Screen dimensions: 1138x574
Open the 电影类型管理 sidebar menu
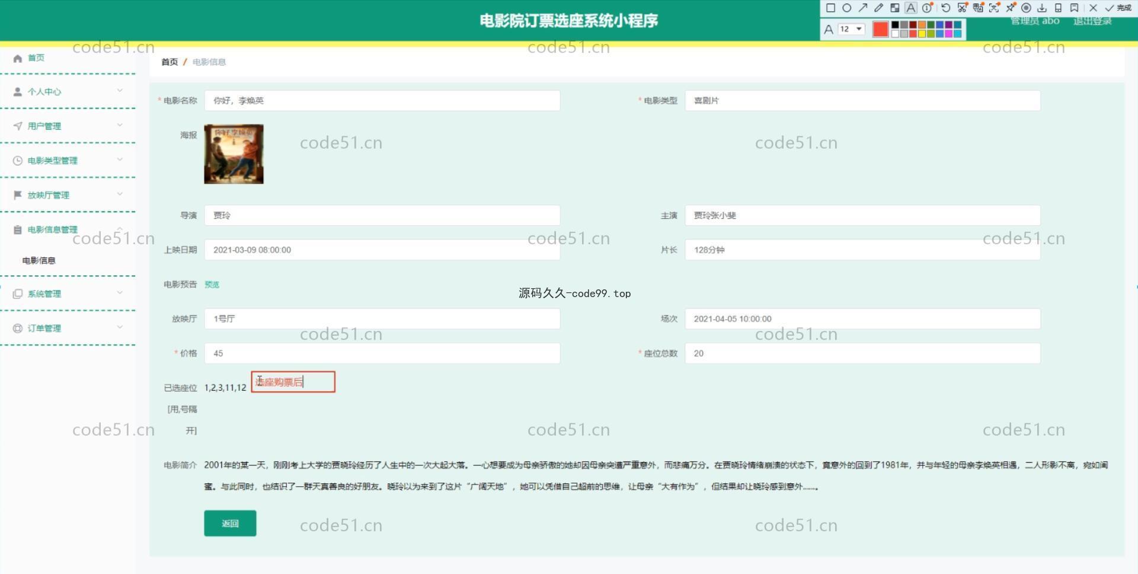pyautogui.click(x=68, y=160)
